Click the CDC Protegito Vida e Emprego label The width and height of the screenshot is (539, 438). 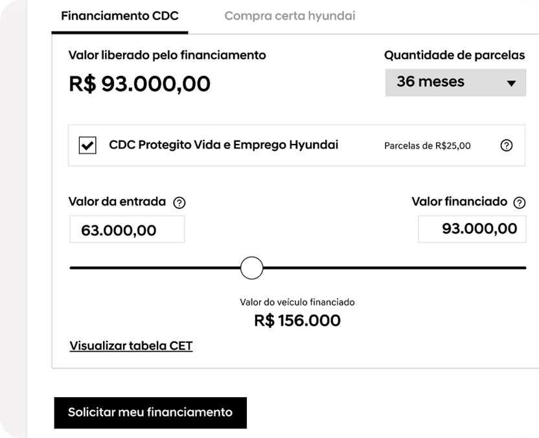click(x=224, y=144)
